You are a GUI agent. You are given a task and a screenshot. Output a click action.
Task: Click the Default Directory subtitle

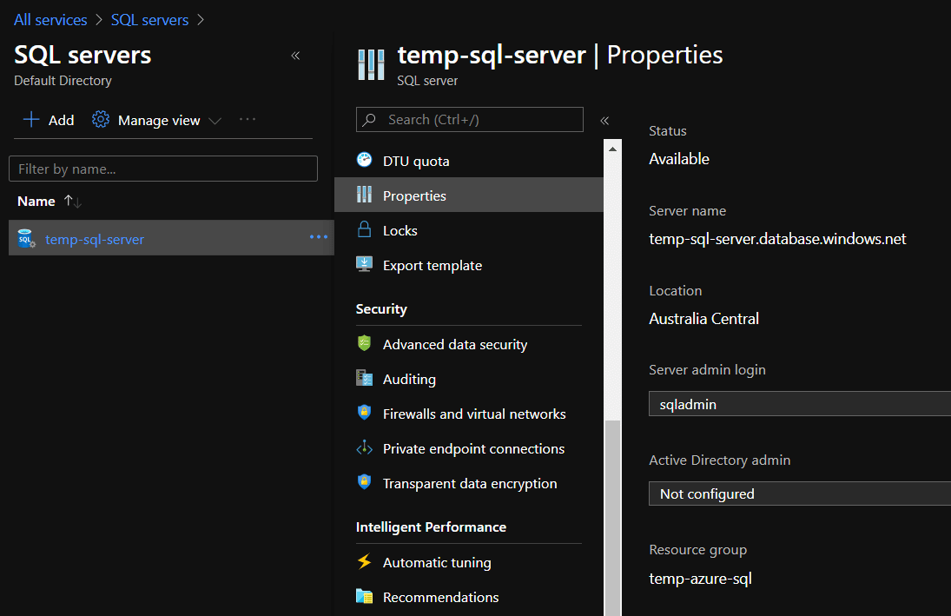(x=63, y=81)
